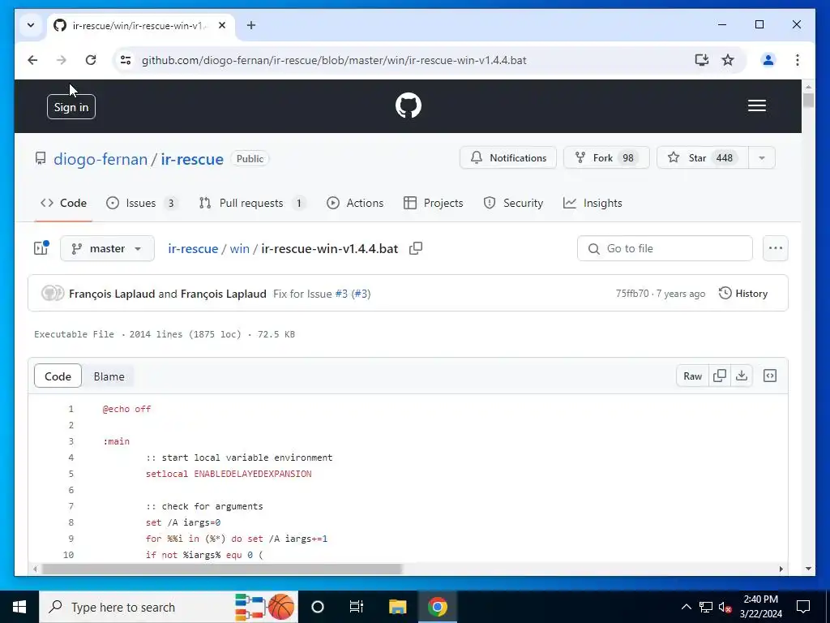Download the raw file icon
The width and height of the screenshot is (830, 623).
point(742,376)
